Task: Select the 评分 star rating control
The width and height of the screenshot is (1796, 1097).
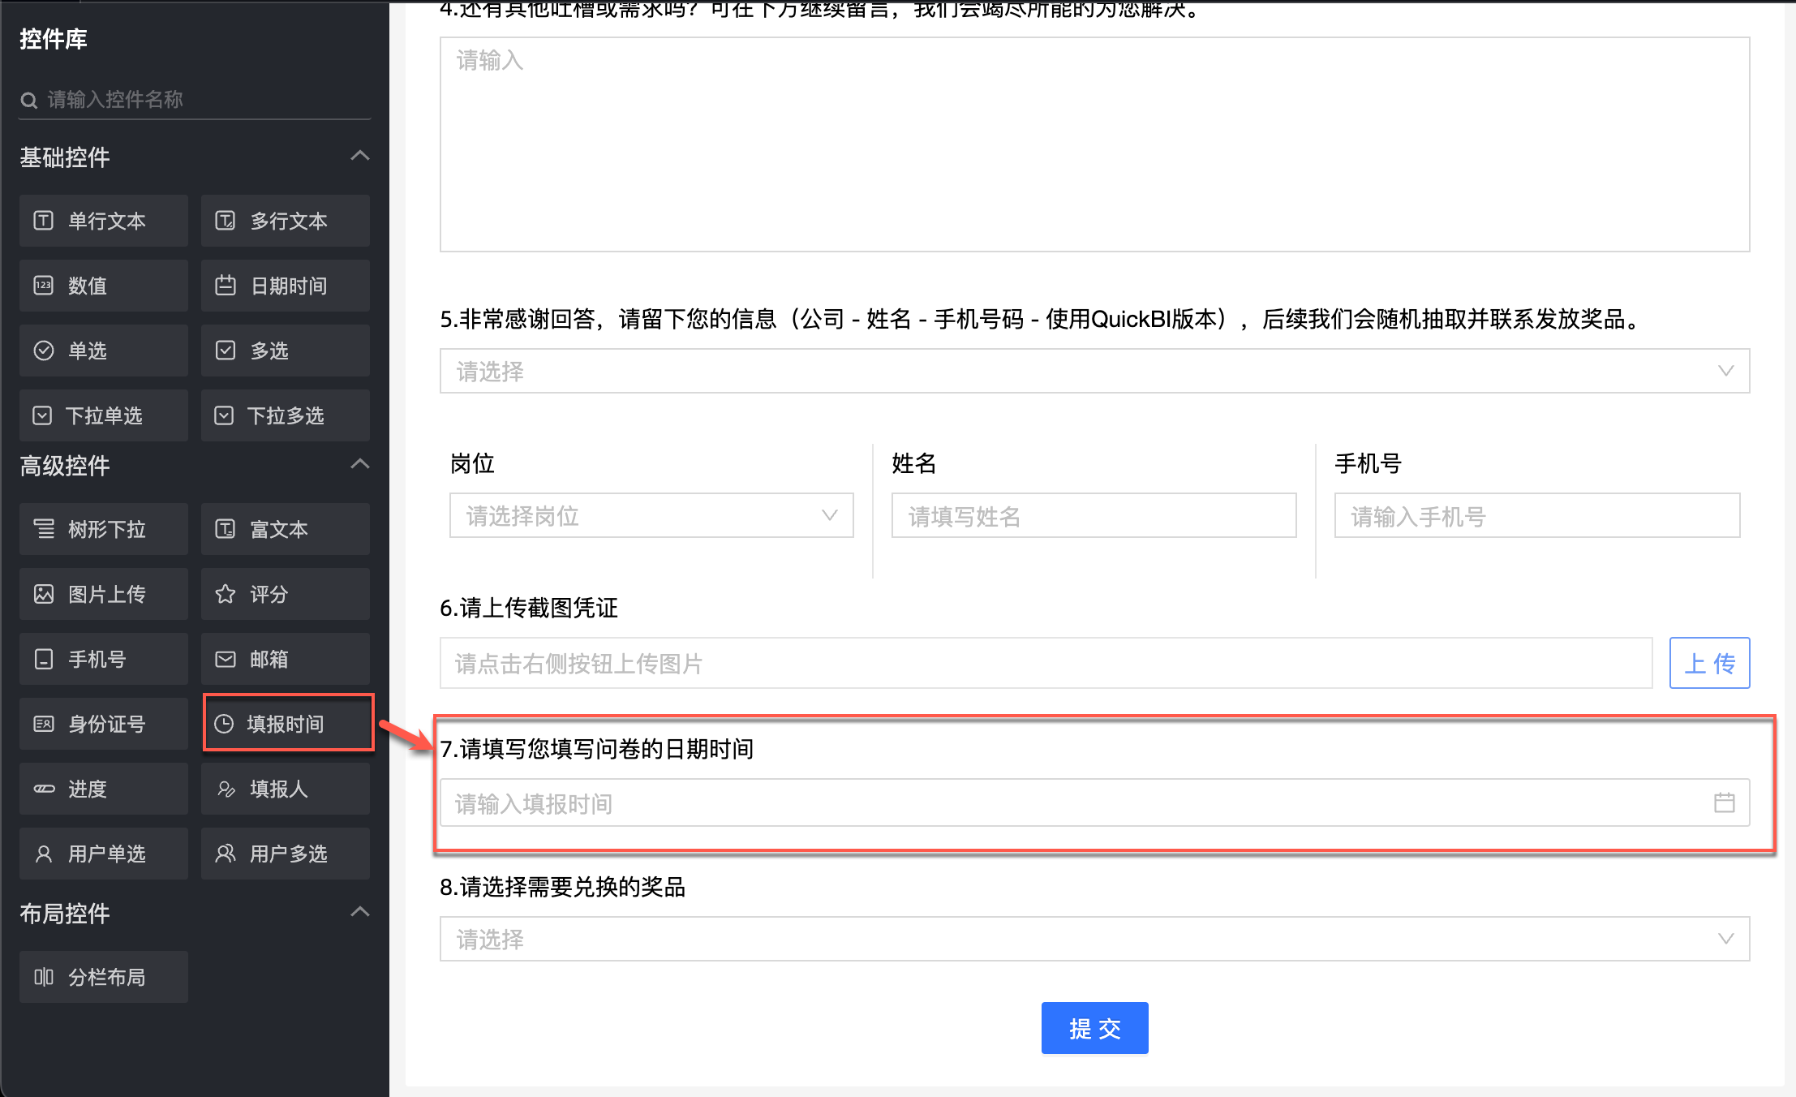Action: point(286,594)
